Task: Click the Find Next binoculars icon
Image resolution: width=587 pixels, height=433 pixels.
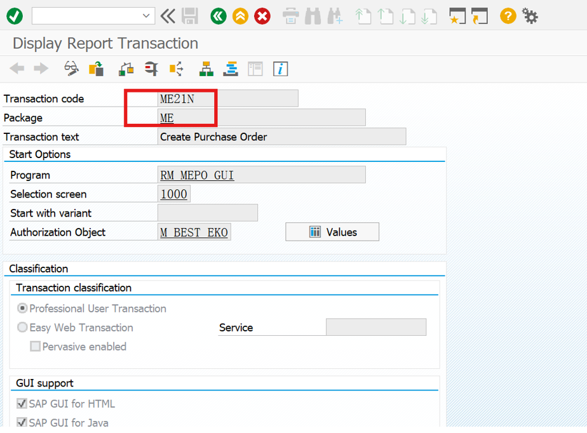Action: point(335,16)
